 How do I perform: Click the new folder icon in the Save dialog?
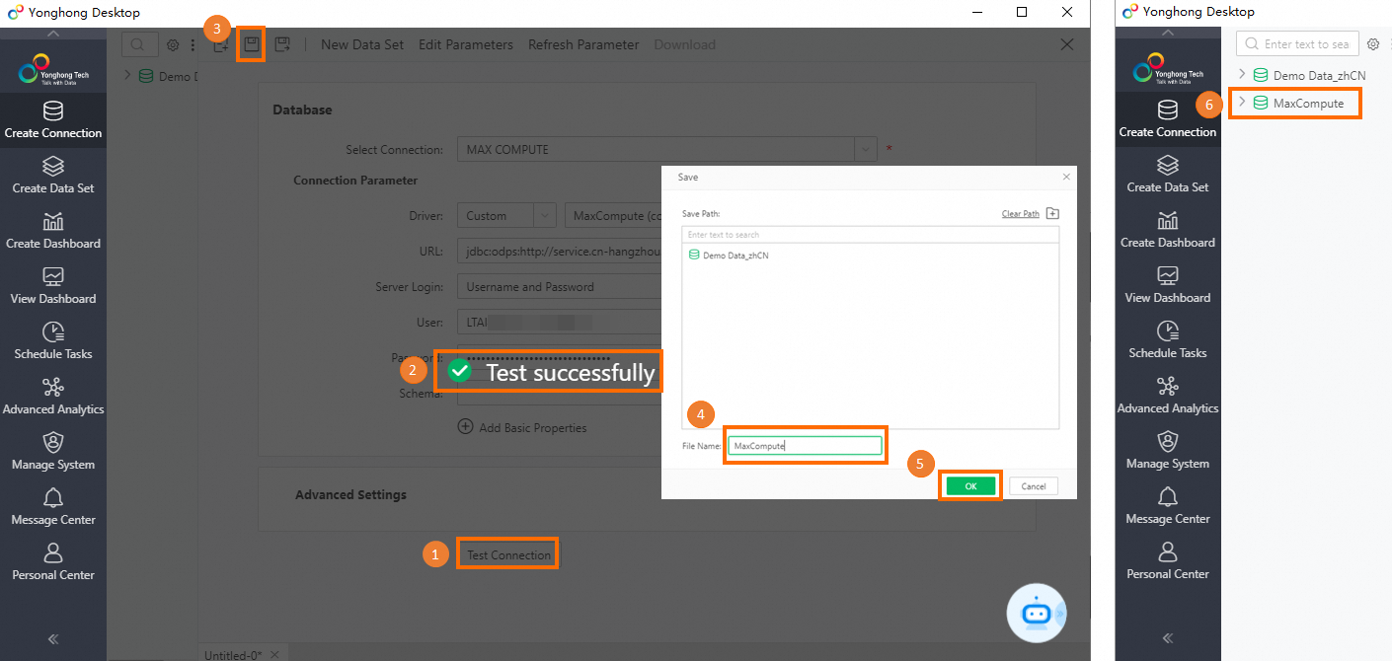(x=1052, y=213)
